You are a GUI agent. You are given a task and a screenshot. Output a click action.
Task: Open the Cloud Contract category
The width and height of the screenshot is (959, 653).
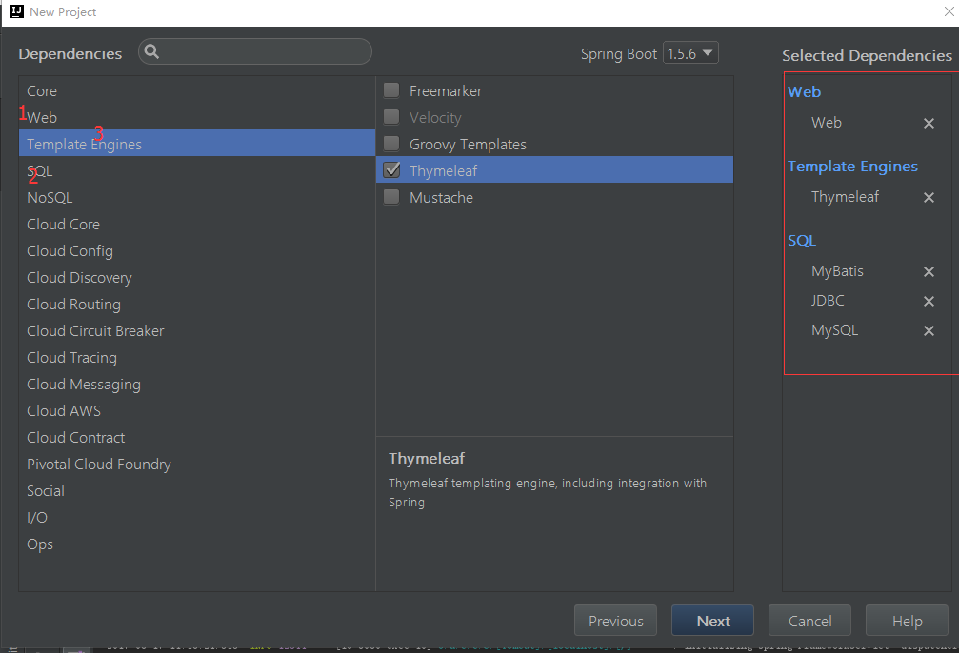pos(197,437)
